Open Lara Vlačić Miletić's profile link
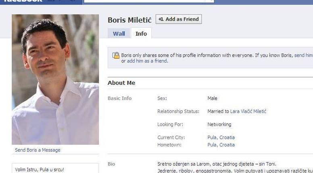 tap(248, 111)
